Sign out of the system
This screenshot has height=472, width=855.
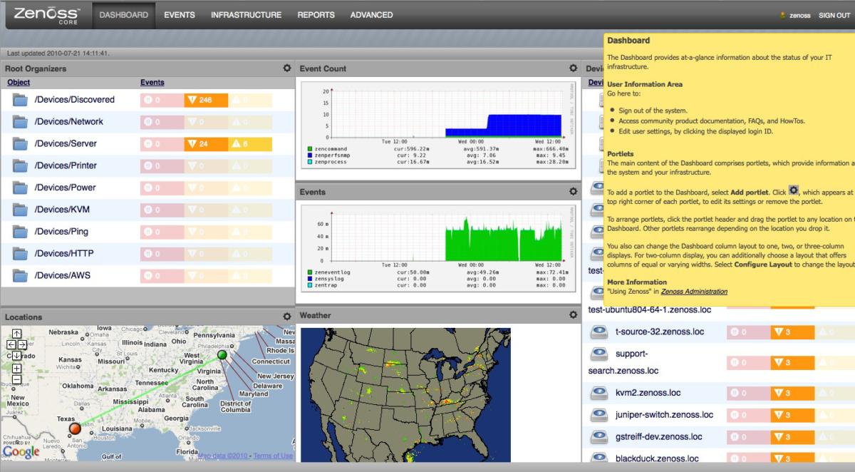[x=834, y=16]
